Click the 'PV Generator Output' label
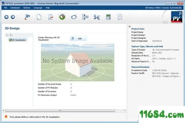This screenshot has width=185, height=123. pos(47,95)
